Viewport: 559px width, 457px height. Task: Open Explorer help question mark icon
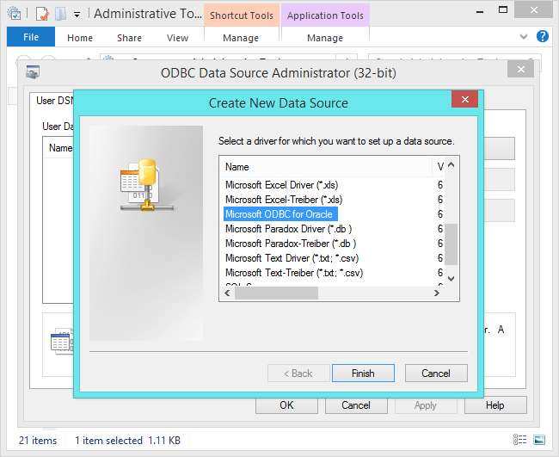tap(543, 36)
